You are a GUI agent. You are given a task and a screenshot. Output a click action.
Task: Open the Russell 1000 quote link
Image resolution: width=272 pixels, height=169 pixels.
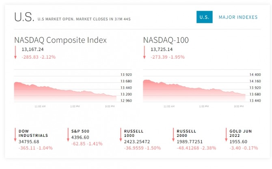point(134,133)
